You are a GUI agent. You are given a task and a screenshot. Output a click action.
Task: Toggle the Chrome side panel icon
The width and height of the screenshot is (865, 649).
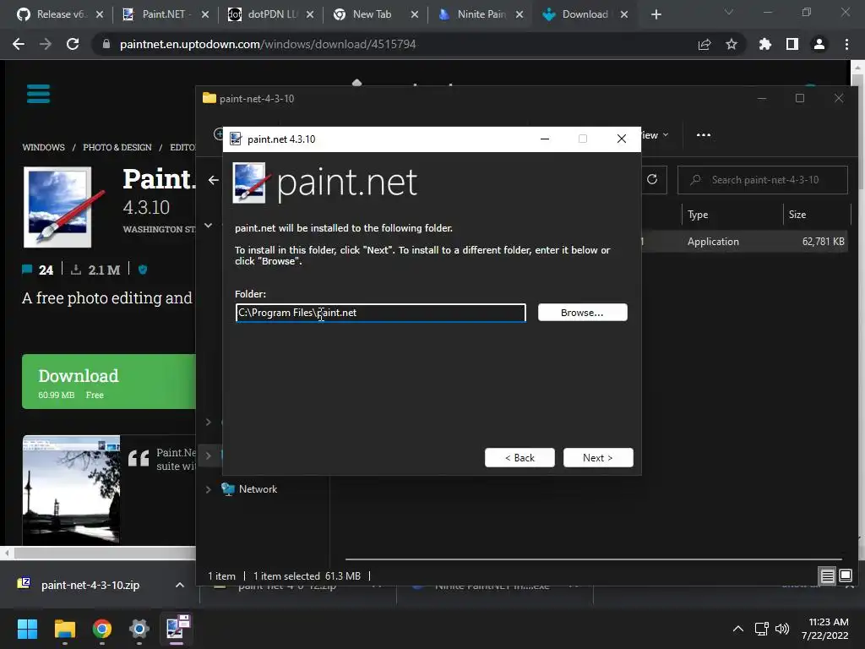792,44
